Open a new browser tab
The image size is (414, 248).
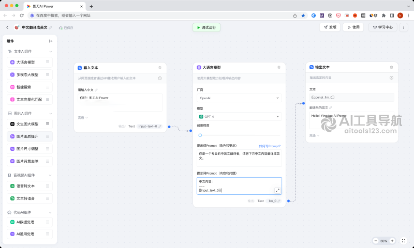coord(92,6)
